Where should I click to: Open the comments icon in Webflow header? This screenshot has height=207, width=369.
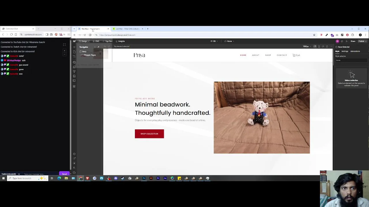coord(342,41)
